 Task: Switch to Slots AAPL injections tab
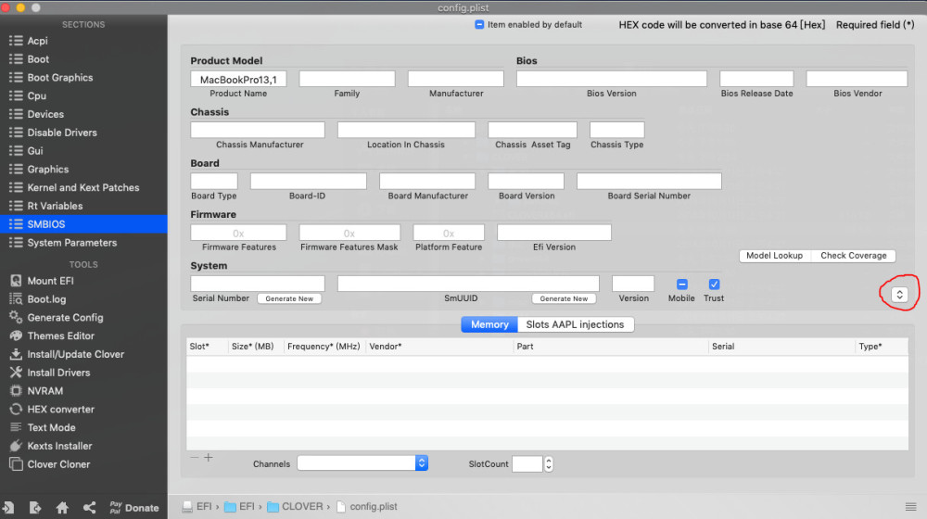pyautogui.click(x=576, y=324)
